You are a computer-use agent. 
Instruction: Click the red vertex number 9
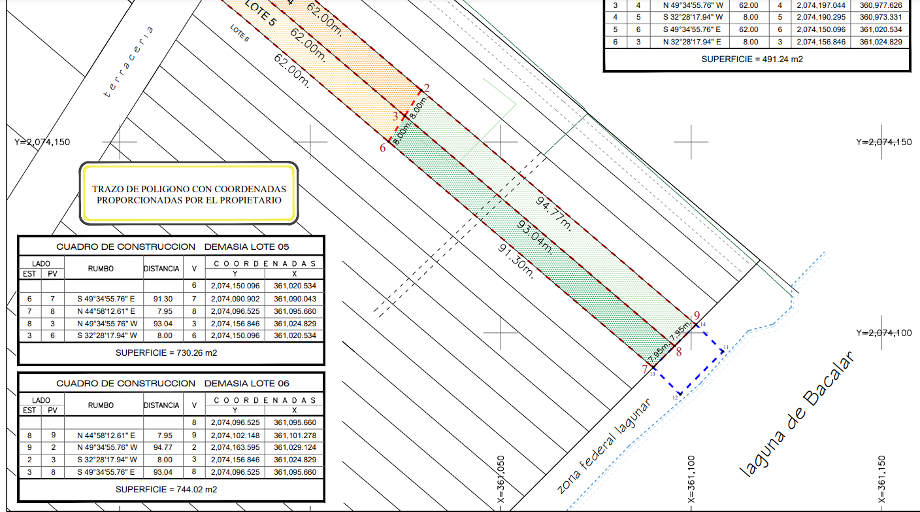697,315
